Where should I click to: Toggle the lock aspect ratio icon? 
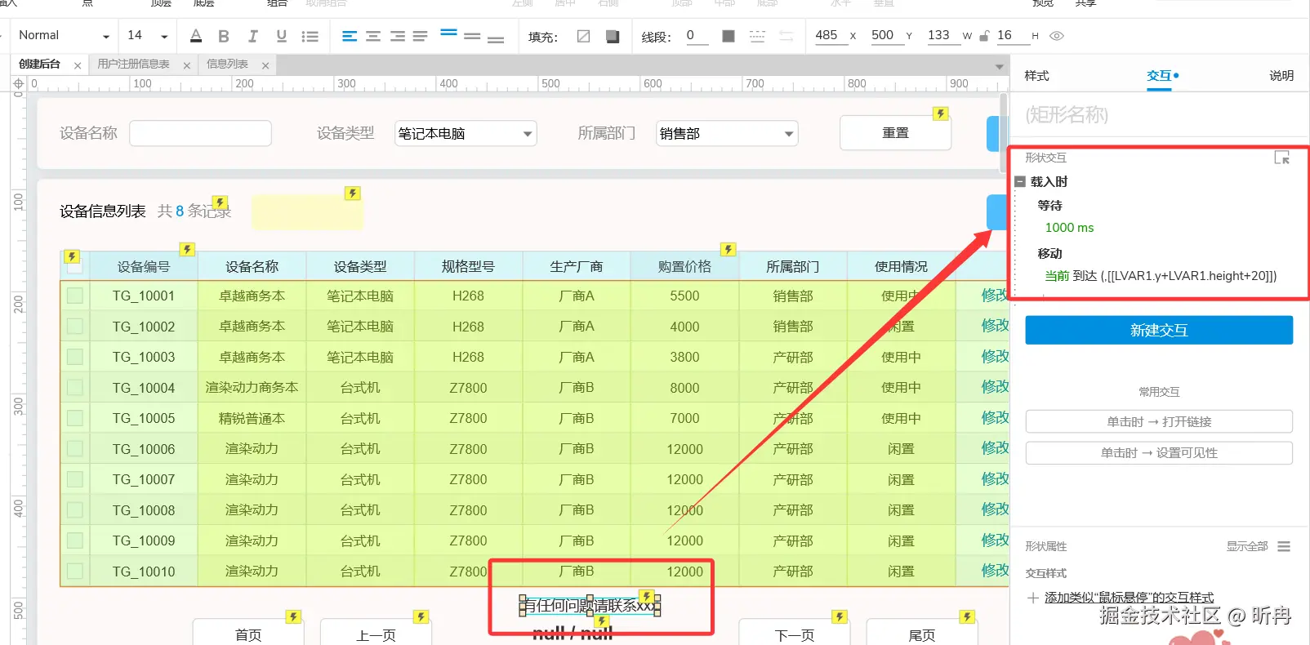pos(984,36)
